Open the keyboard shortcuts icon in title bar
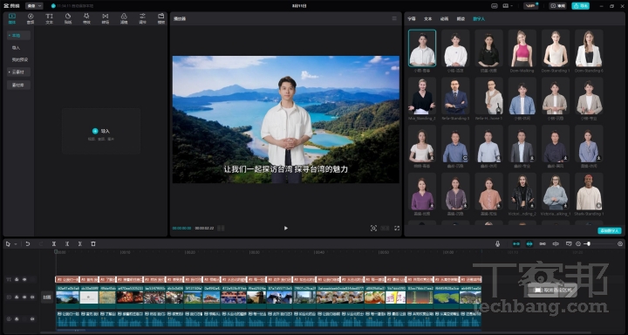The width and height of the screenshot is (628, 335). point(495,6)
